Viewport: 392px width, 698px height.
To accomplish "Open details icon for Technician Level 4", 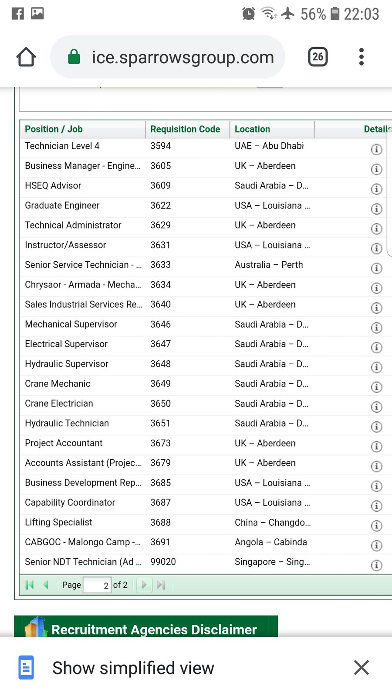I will pyautogui.click(x=376, y=150).
